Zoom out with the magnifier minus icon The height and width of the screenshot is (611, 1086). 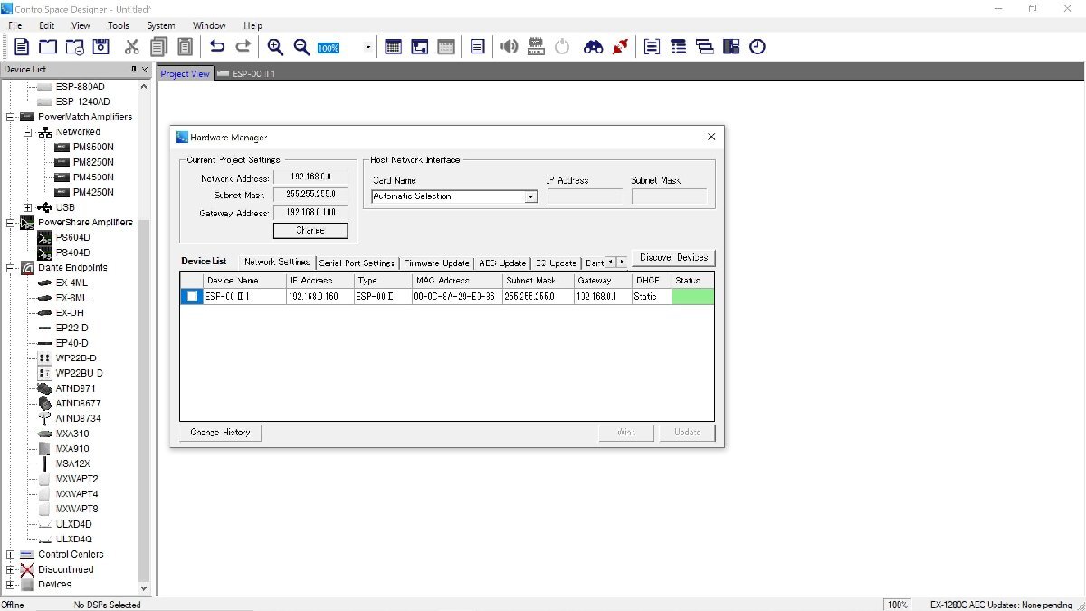(301, 47)
